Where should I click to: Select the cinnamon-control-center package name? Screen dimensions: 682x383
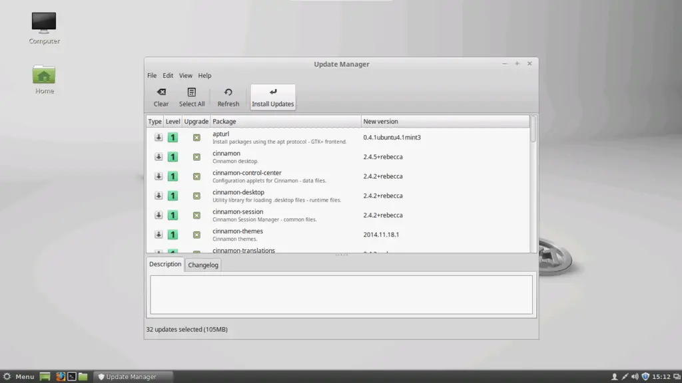[247, 173]
